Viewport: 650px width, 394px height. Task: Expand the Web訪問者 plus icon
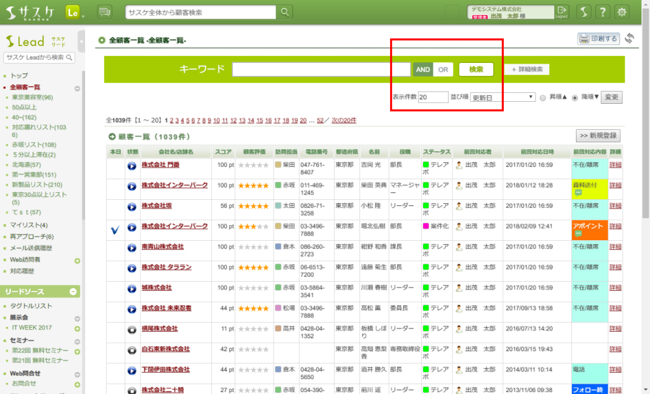(x=77, y=261)
